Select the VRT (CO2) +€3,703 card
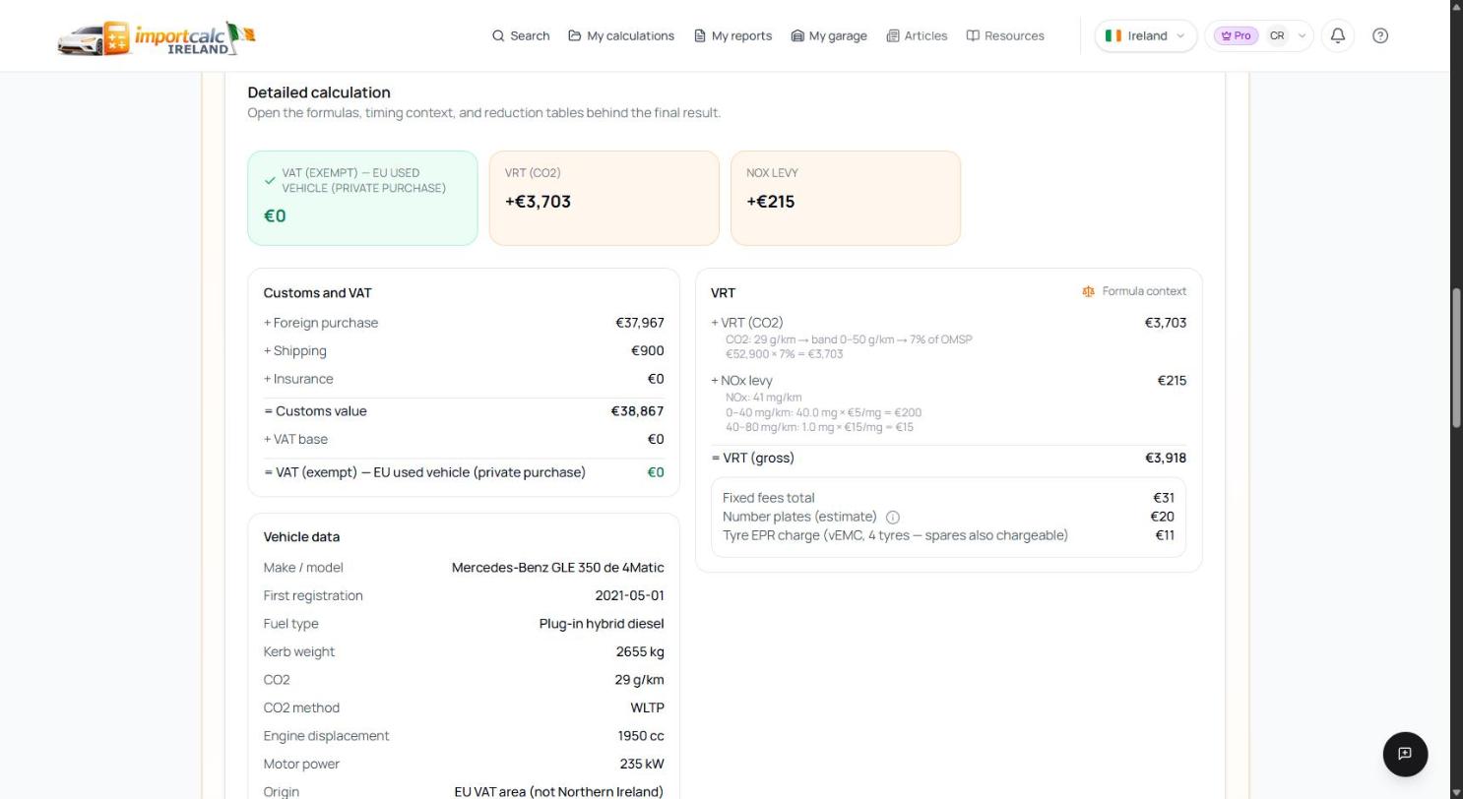1463x799 pixels. 604,198
